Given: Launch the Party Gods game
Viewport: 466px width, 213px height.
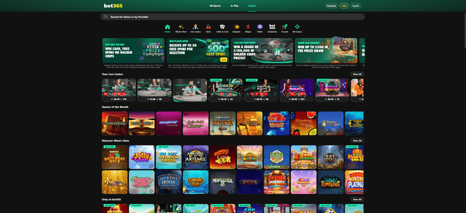Looking at the screenshot, I should click(142, 182).
